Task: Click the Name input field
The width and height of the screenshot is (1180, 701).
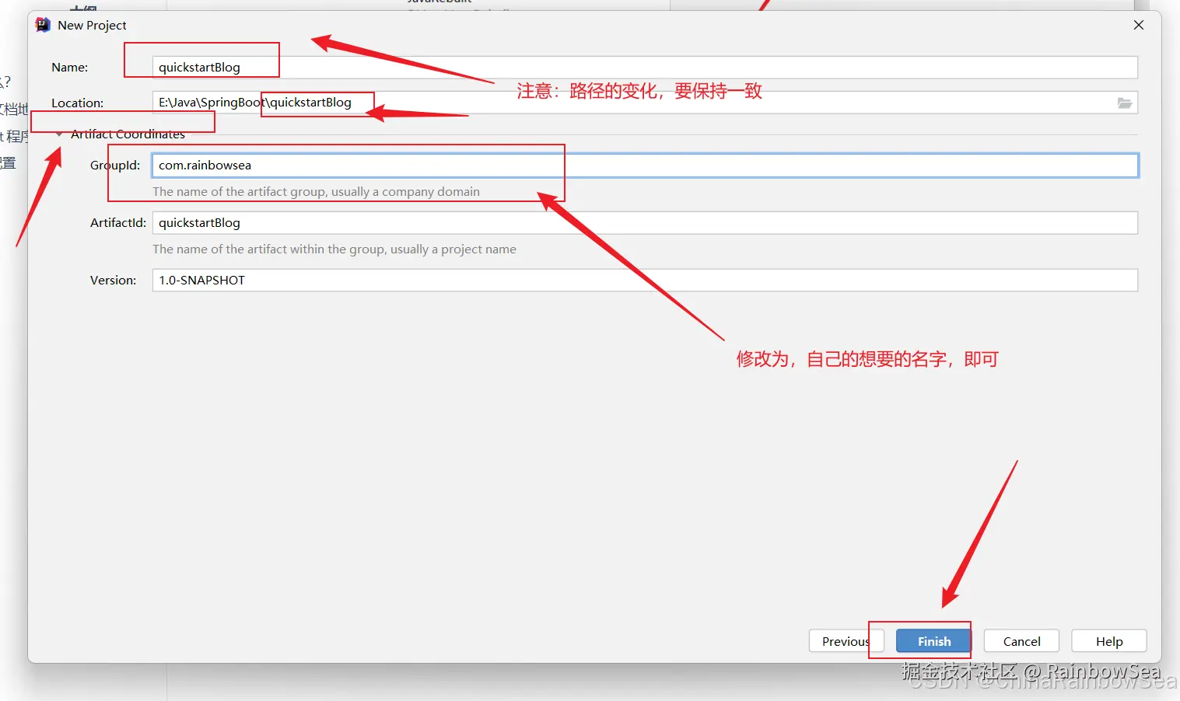Action: (x=645, y=68)
